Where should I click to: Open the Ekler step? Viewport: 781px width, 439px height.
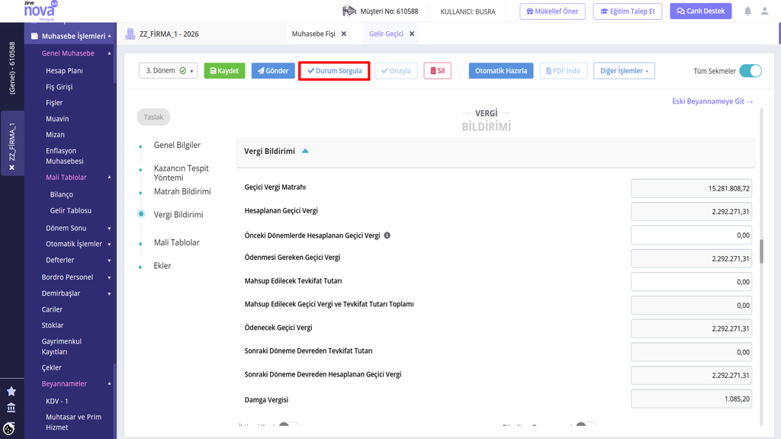162,265
